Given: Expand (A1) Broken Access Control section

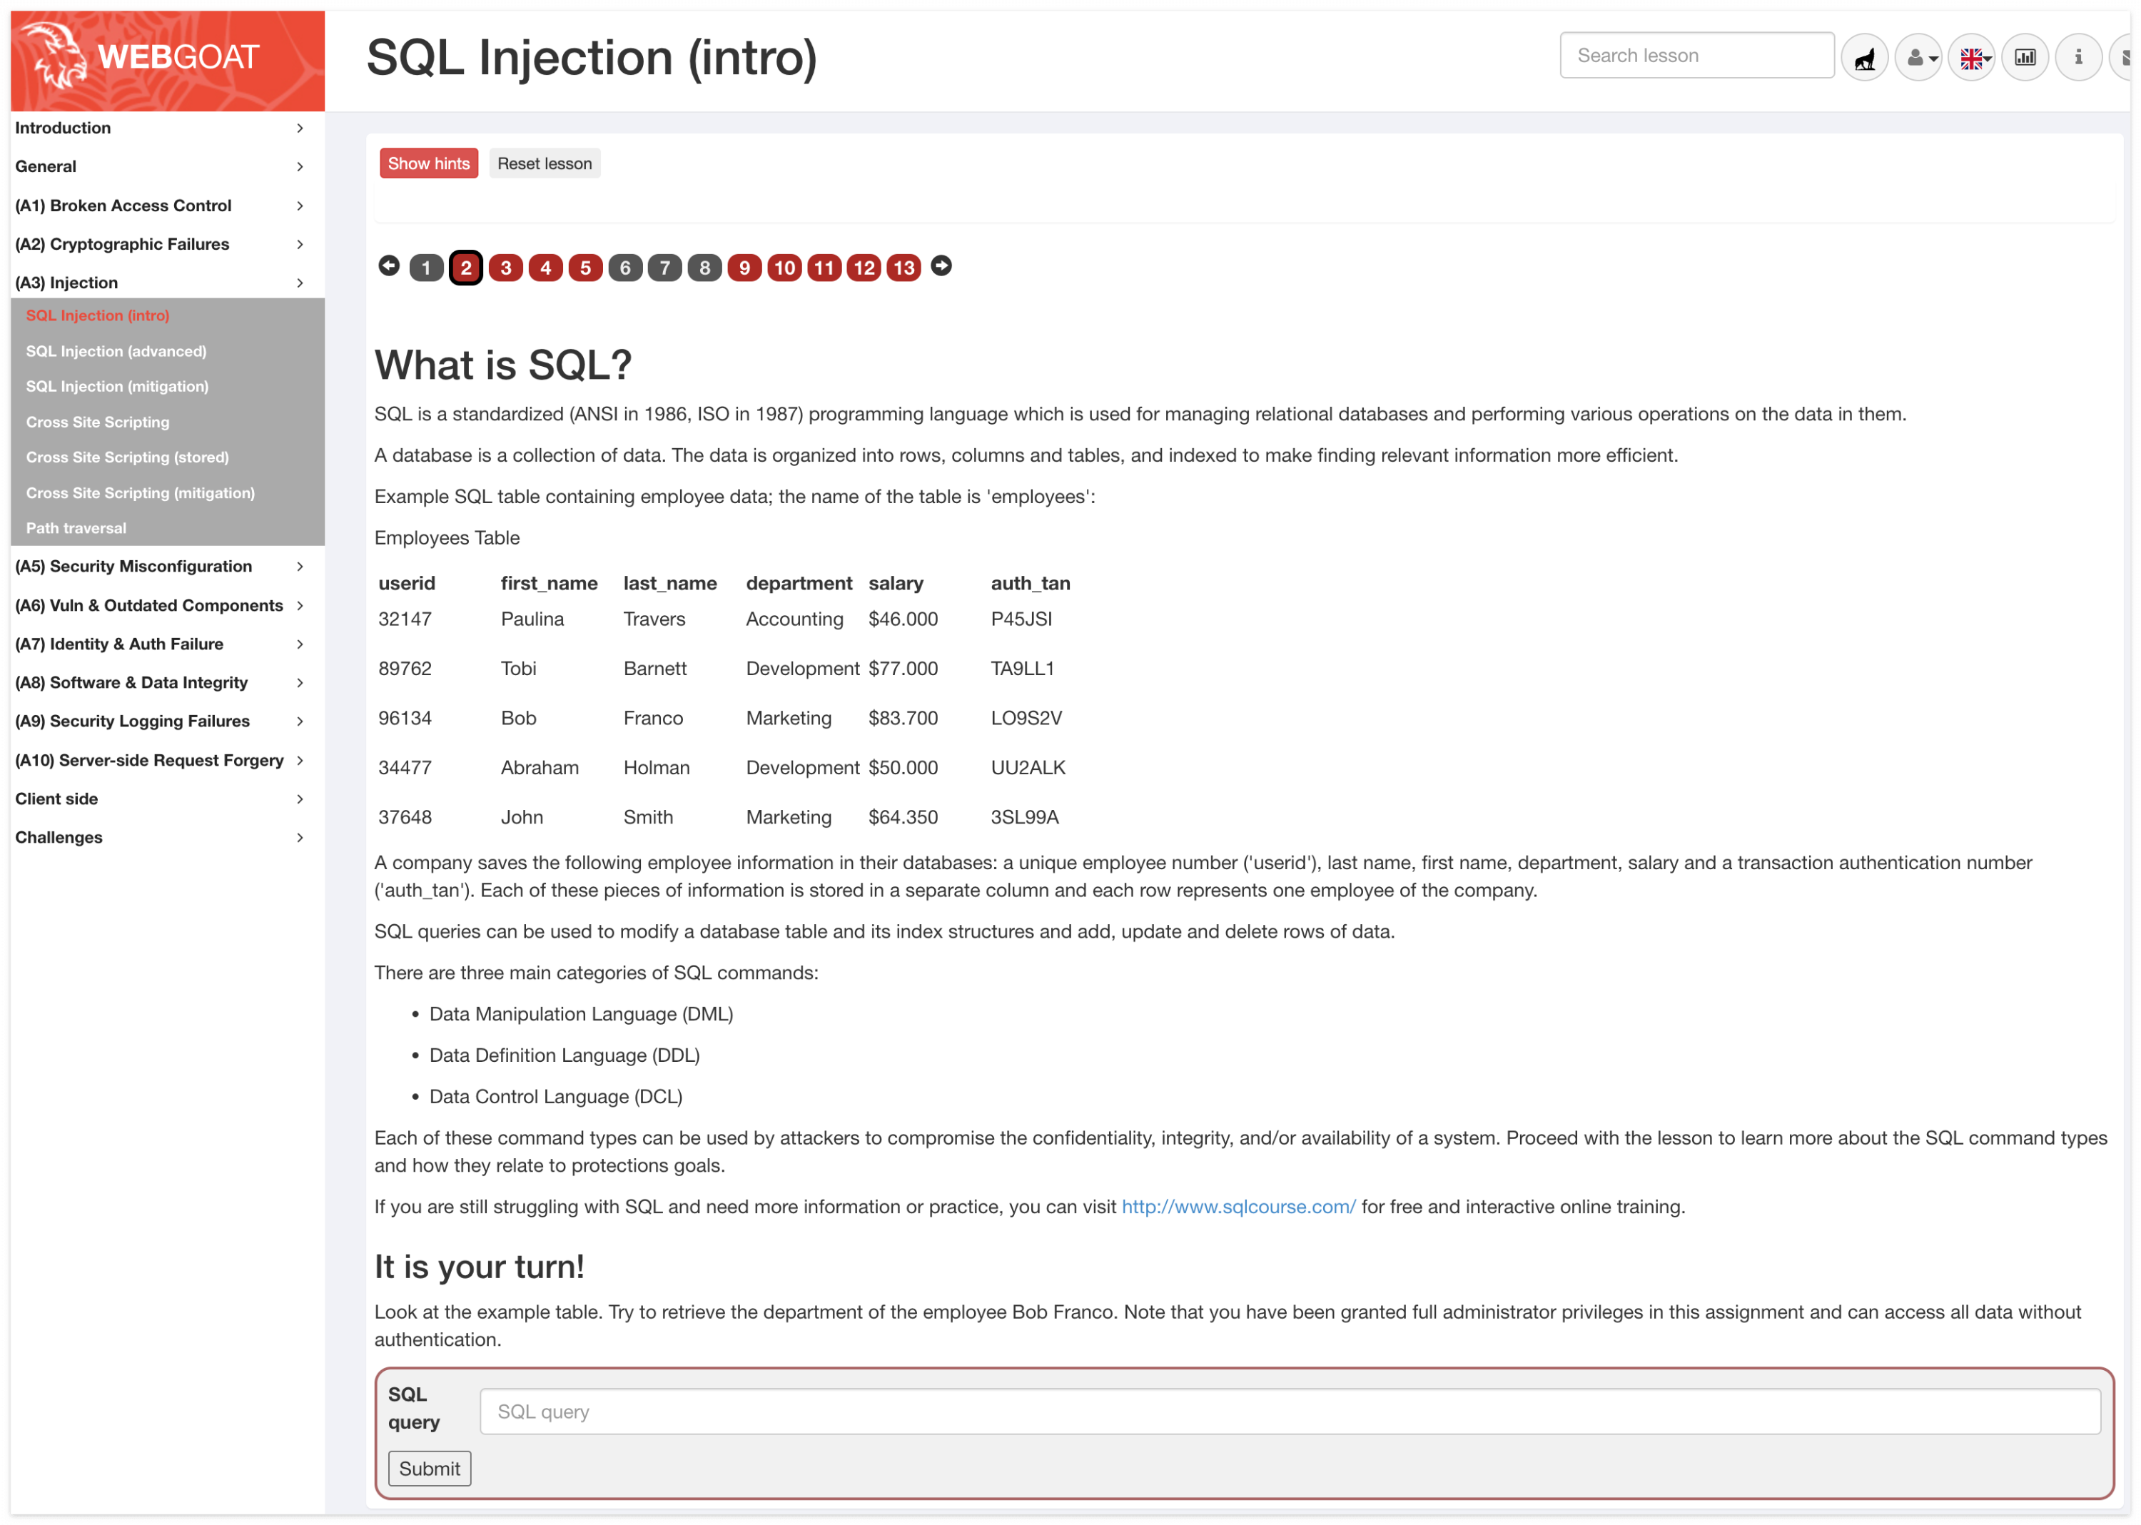Looking at the screenshot, I should (160, 206).
